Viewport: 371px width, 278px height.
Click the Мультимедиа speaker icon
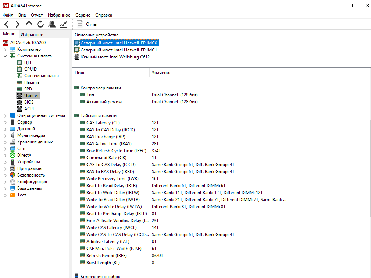coord(12,135)
